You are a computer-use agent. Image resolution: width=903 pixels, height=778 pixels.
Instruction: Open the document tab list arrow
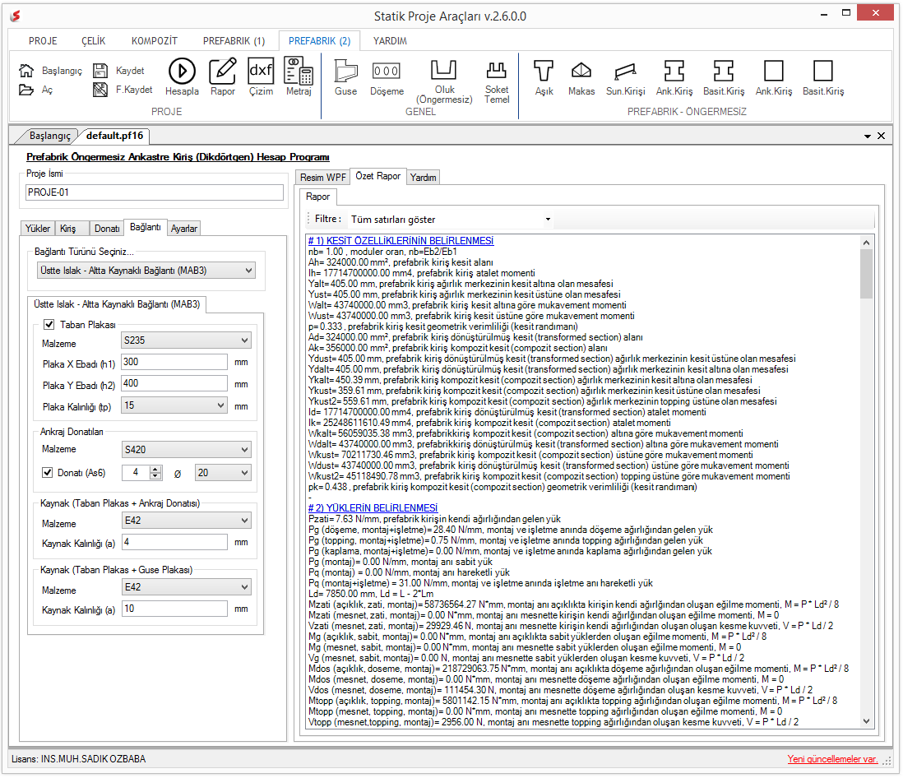point(868,137)
